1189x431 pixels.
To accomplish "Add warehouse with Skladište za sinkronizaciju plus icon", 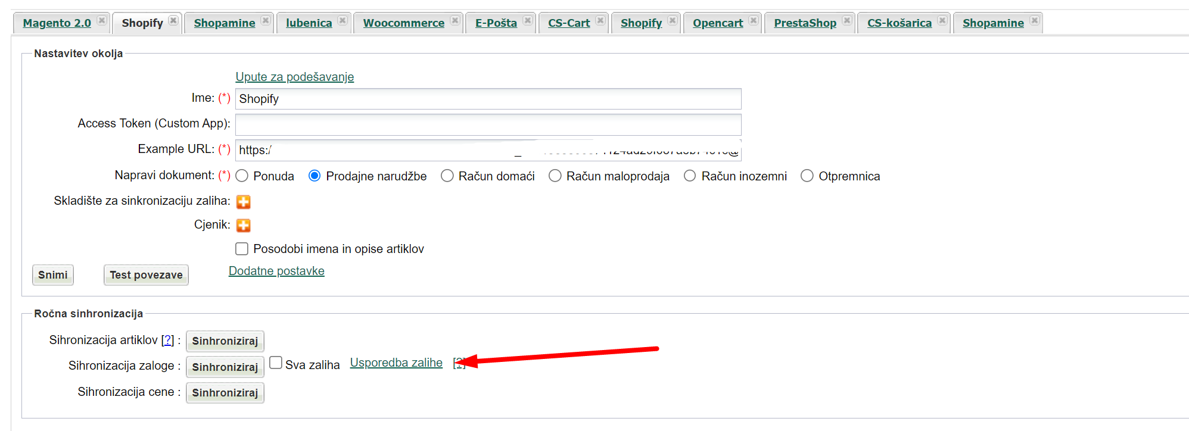I will [243, 202].
